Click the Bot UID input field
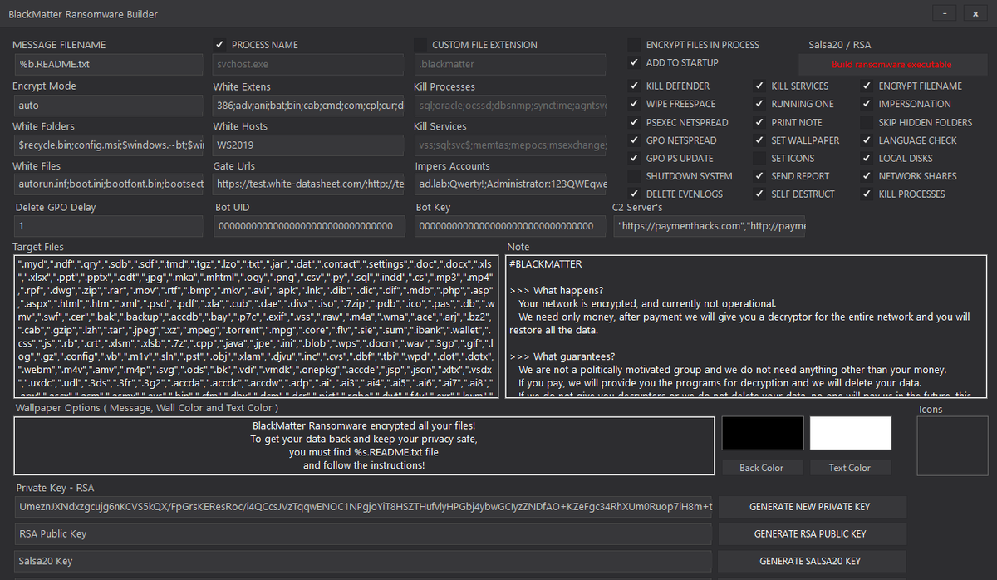Viewport: 997px width, 580px height. tap(309, 226)
